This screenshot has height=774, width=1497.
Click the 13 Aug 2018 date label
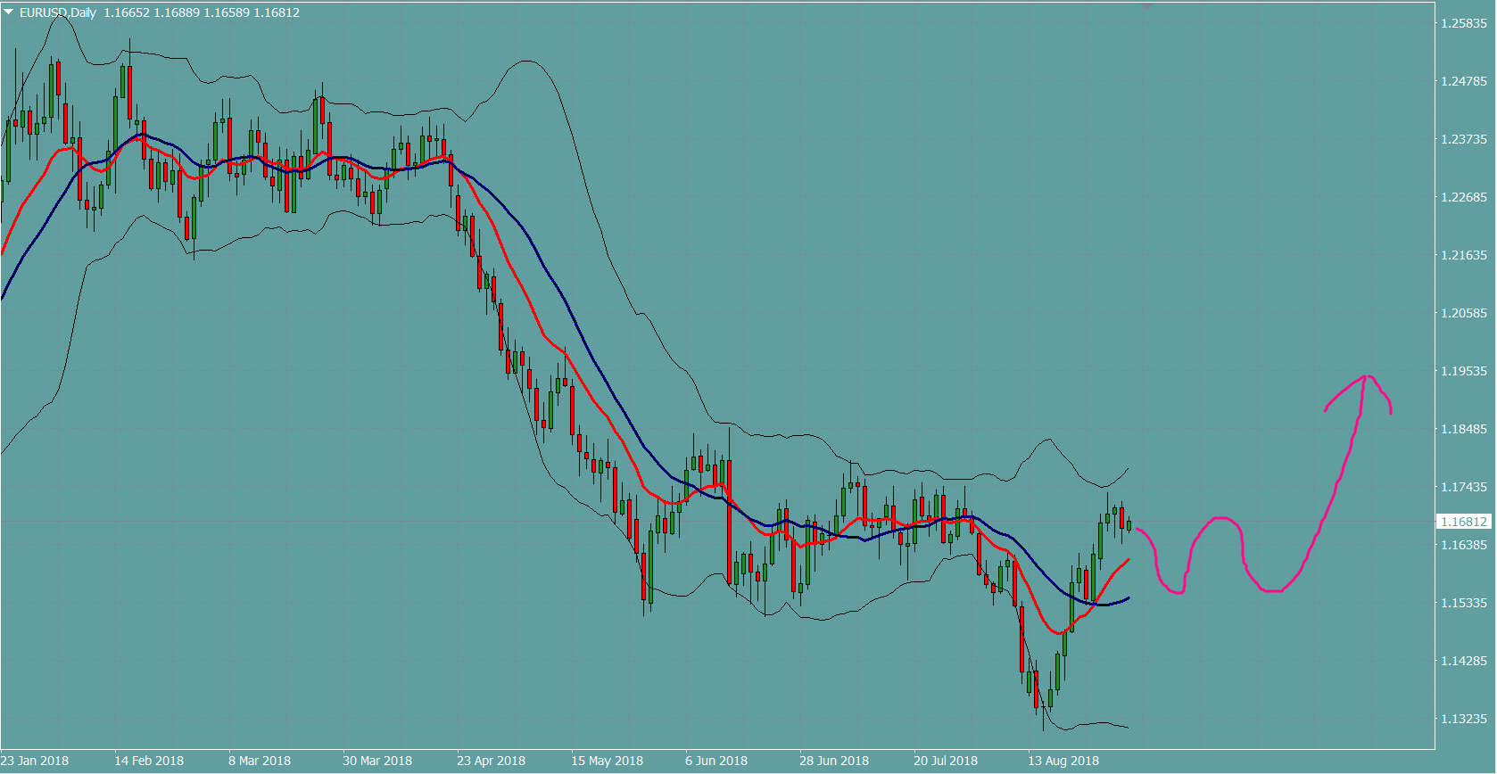1063,761
